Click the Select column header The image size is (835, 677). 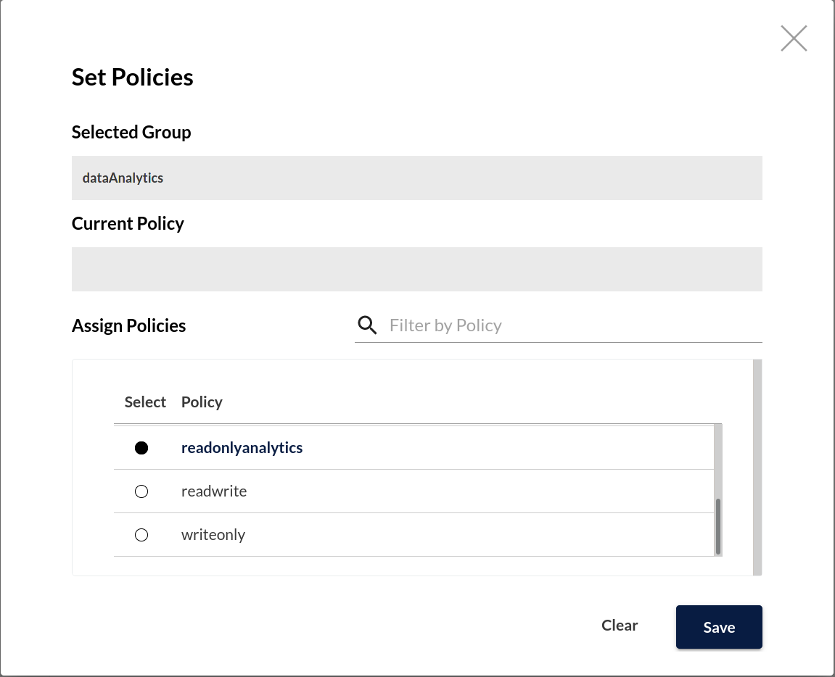144,402
